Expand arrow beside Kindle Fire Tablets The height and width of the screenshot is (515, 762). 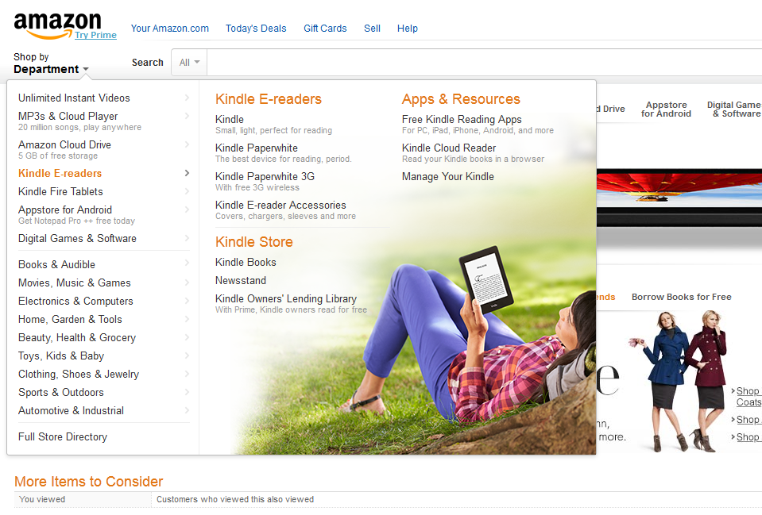point(187,192)
